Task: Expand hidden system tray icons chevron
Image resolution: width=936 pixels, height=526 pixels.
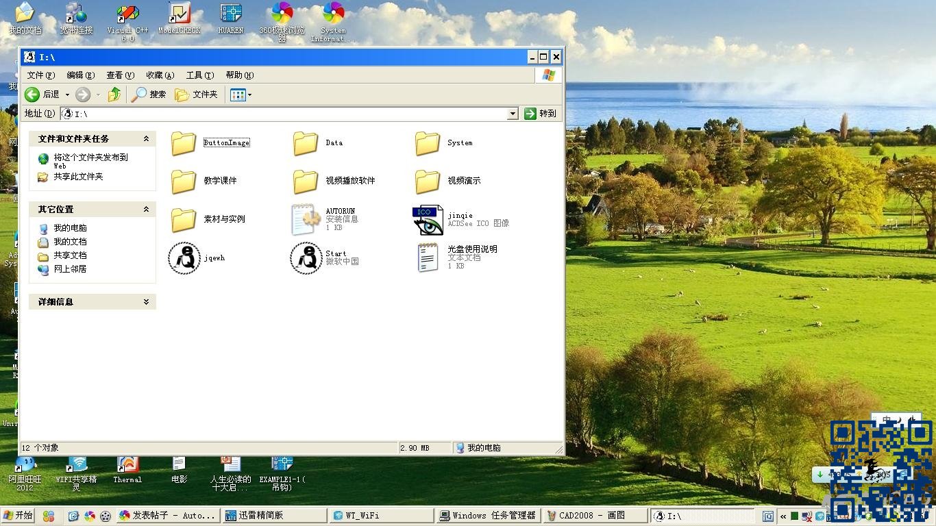Action: (783, 516)
